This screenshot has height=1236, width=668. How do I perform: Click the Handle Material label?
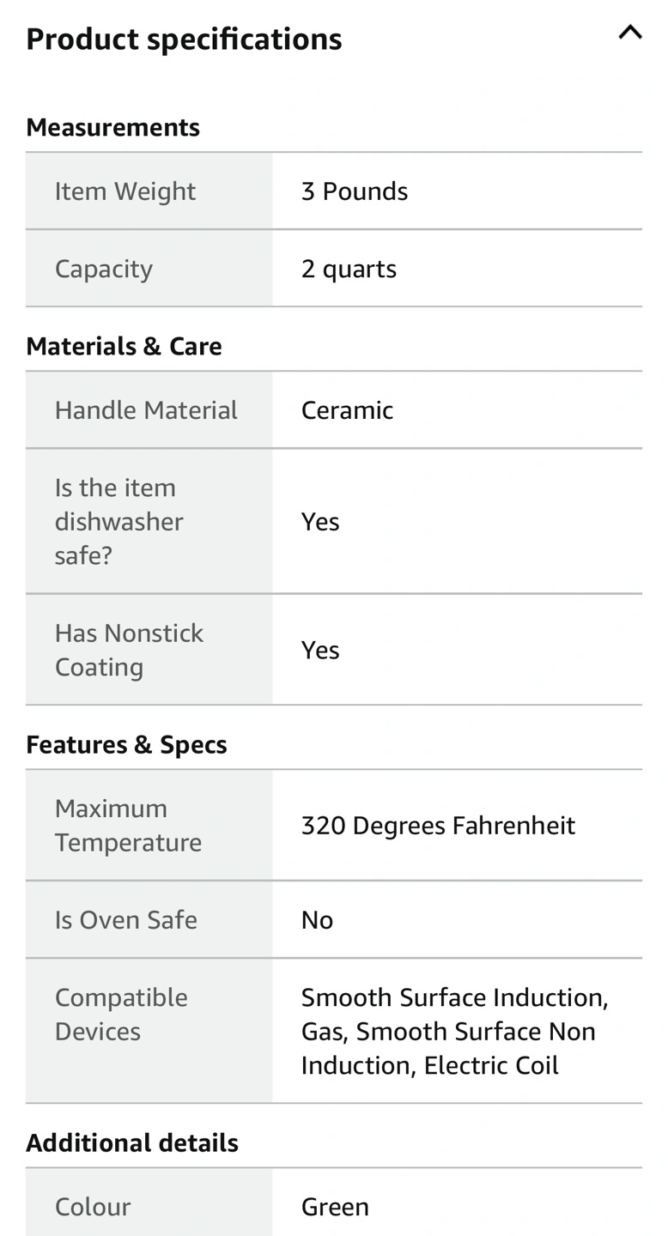[x=146, y=410]
